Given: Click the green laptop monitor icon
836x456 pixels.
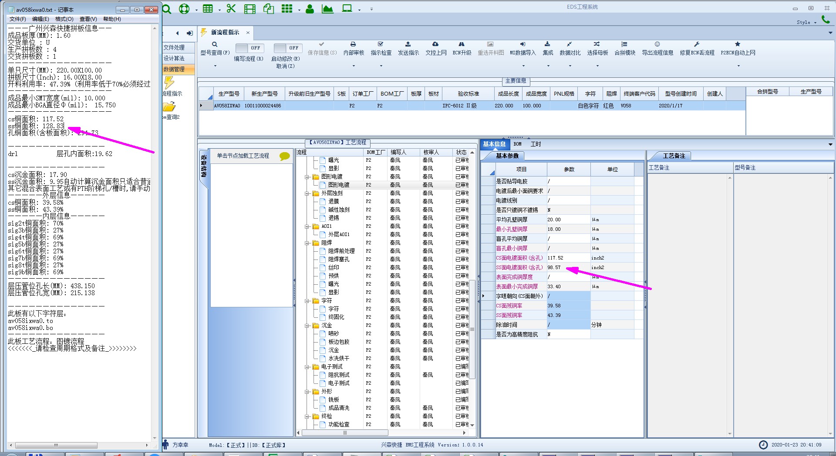Looking at the screenshot, I should pos(347,9).
